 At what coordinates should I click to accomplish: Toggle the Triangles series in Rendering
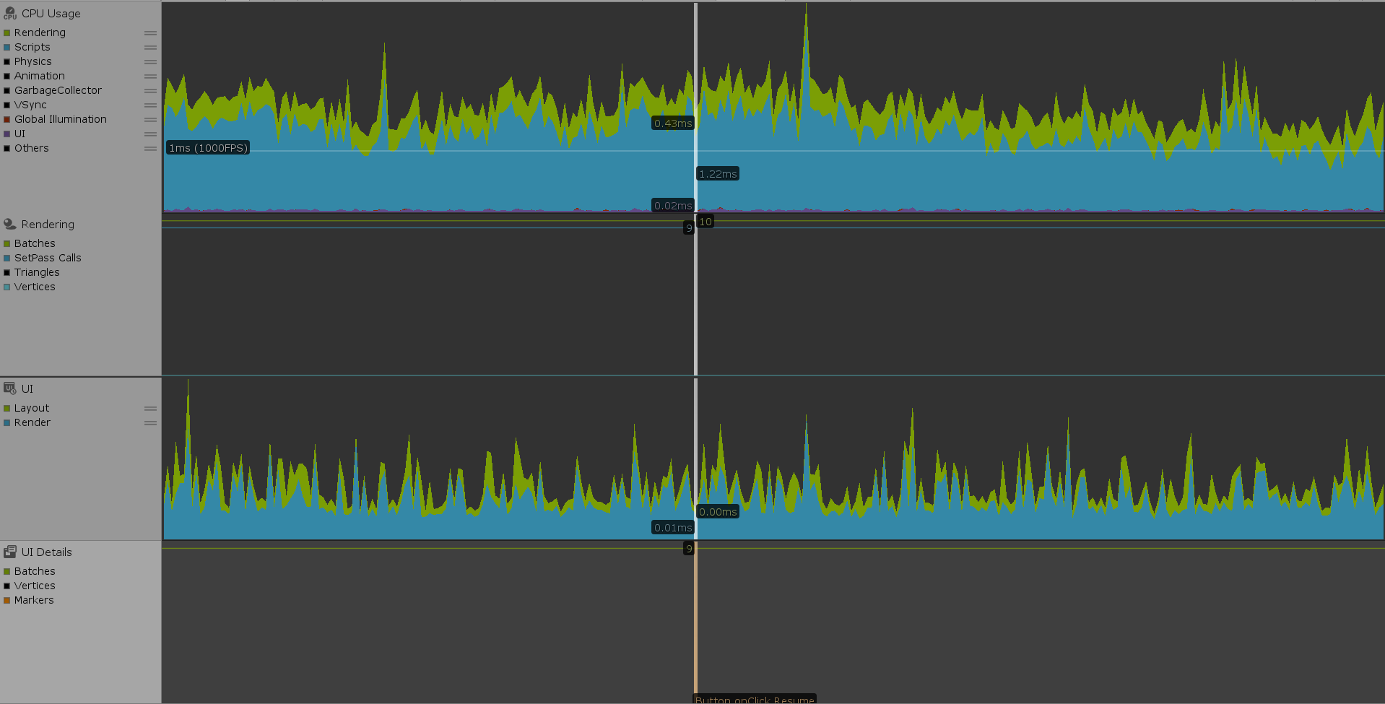pos(37,272)
